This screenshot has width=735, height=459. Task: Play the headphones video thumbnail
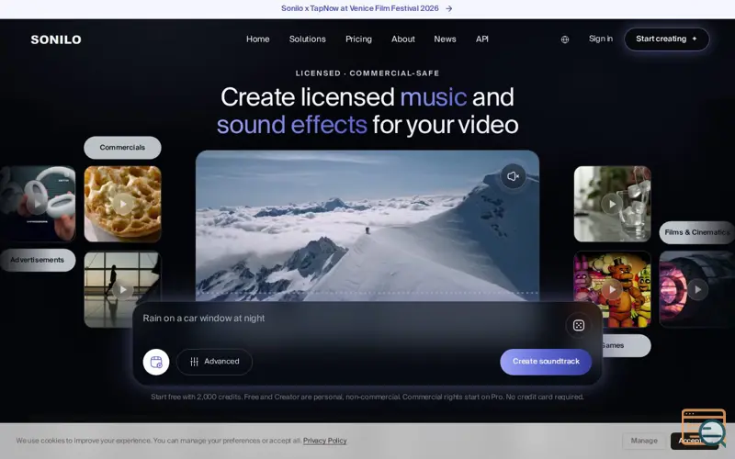tap(37, 204)
